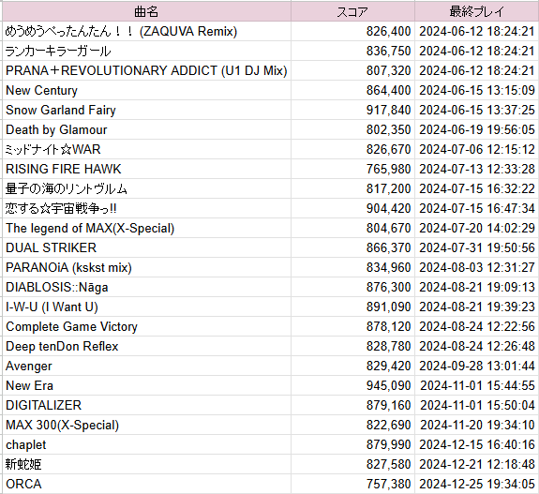Click the cell 'ランカーキラーガール'
The height and width of the screenshot is (494, 539).
(146, 51)
